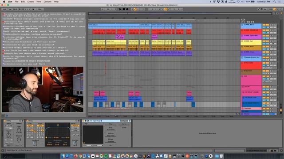Turn off the kHs Tape Stop device activator
This screenshot has width=284, height=159.
coord(83,121)
